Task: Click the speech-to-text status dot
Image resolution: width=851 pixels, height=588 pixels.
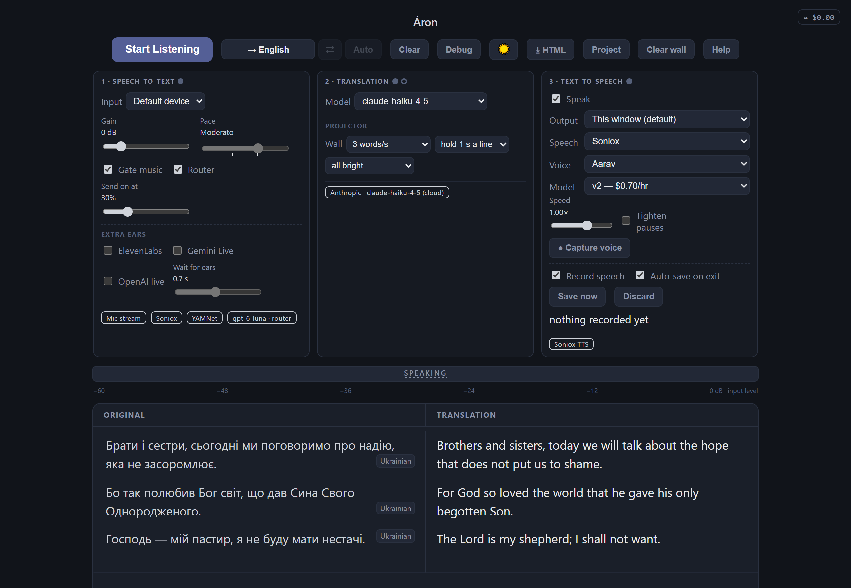Action: click(x=181, y=81)
